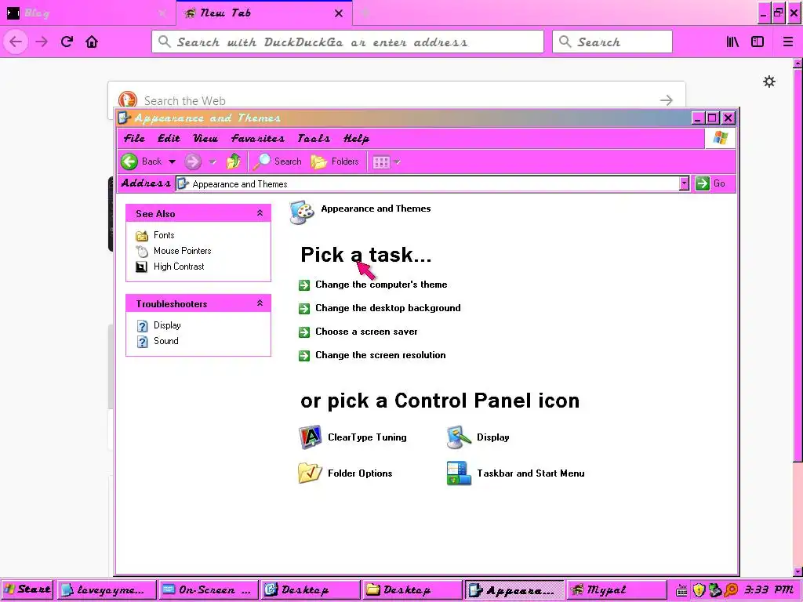The image size is (803, 602).
Task: Open the Back button history dropdown
Action: click(172, 161)
